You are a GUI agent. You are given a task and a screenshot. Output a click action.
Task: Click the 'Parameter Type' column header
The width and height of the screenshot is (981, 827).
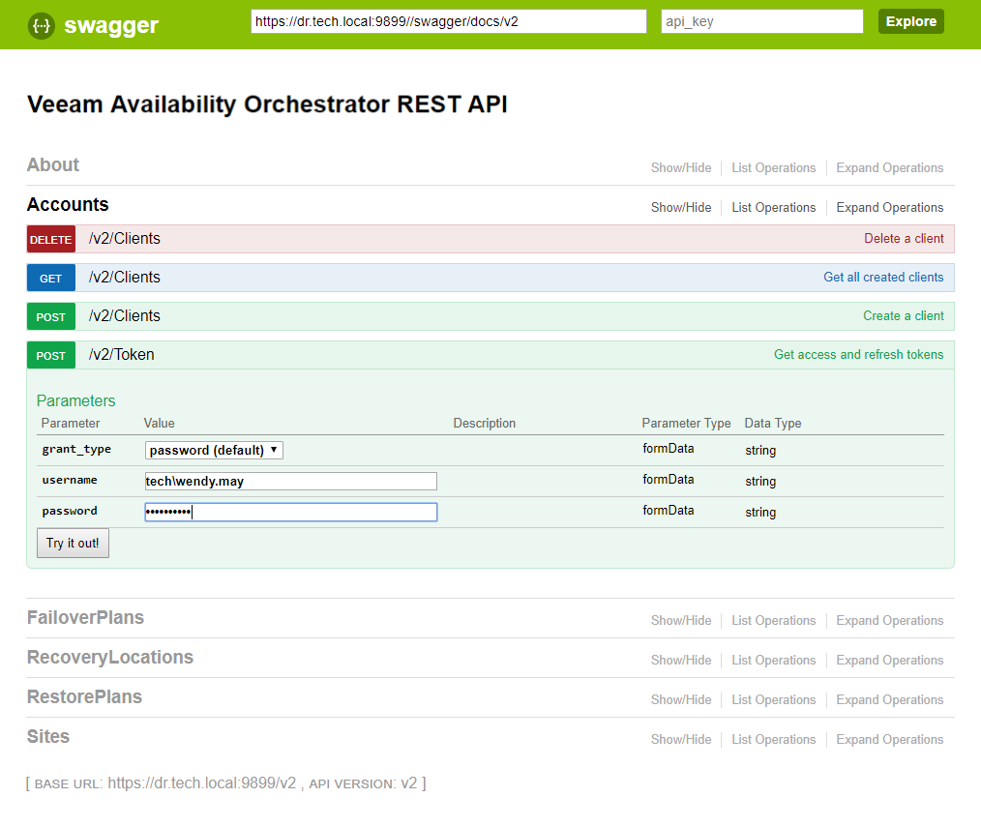tap(686, 424)
